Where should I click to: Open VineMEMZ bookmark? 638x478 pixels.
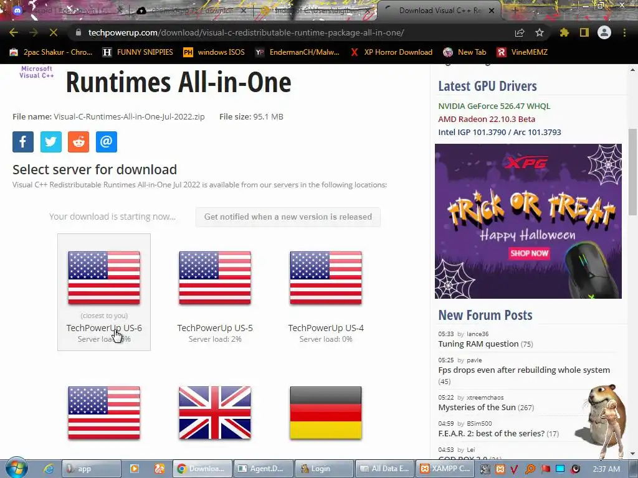click(x=522, y=52)
